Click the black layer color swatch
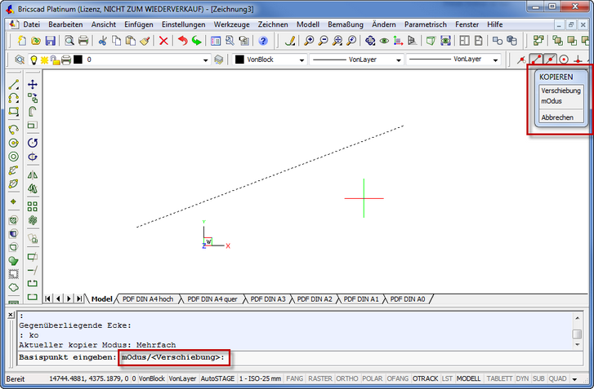 click(78, 60)
